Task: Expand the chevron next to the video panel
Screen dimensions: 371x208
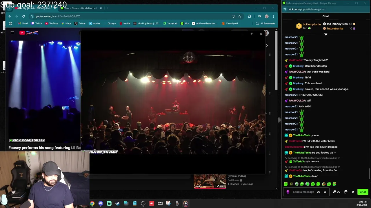Action: tap(267, 45)
